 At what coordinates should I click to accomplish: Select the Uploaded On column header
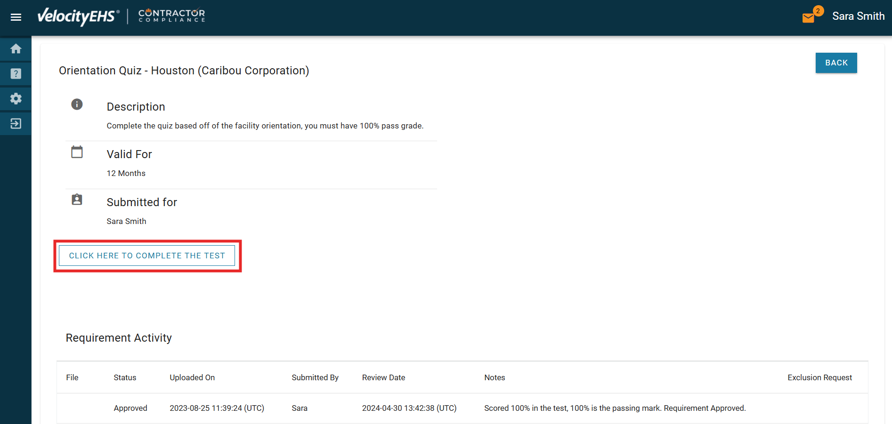(x=192, y=377)
